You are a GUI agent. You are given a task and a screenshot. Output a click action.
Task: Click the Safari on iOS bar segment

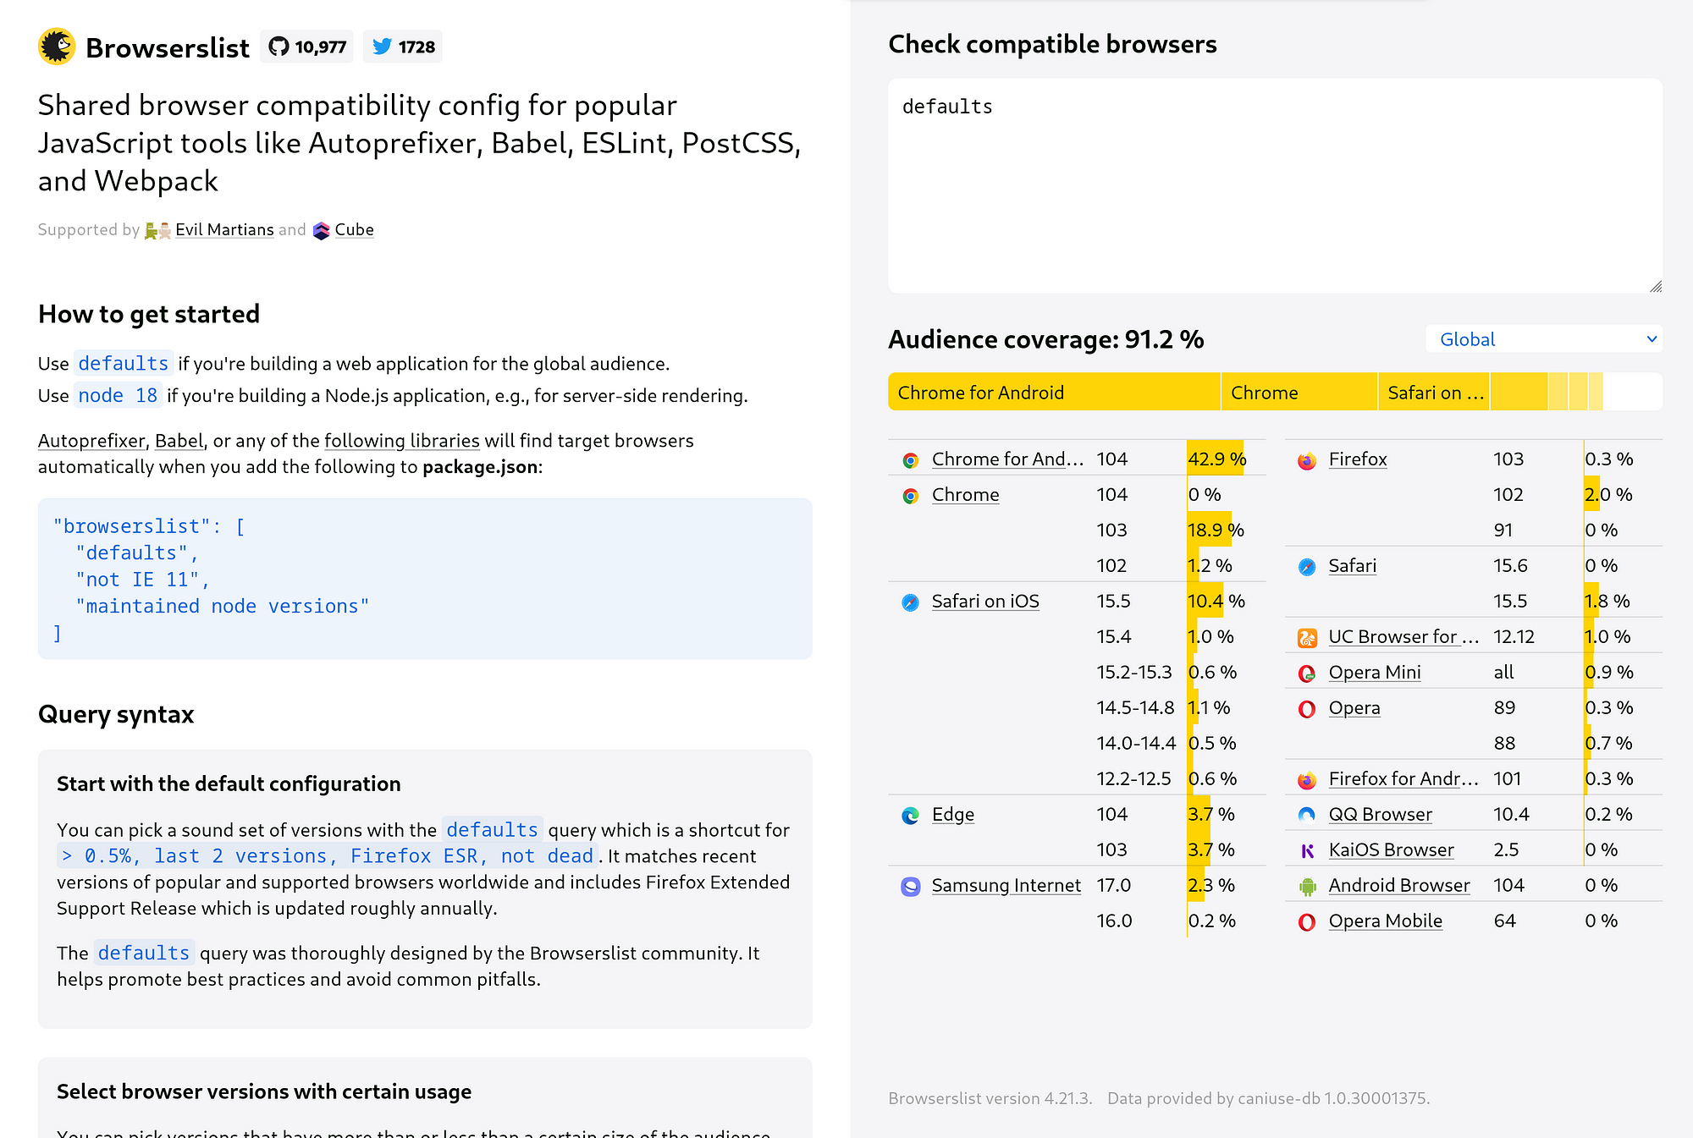click(x=1434, y=393)
